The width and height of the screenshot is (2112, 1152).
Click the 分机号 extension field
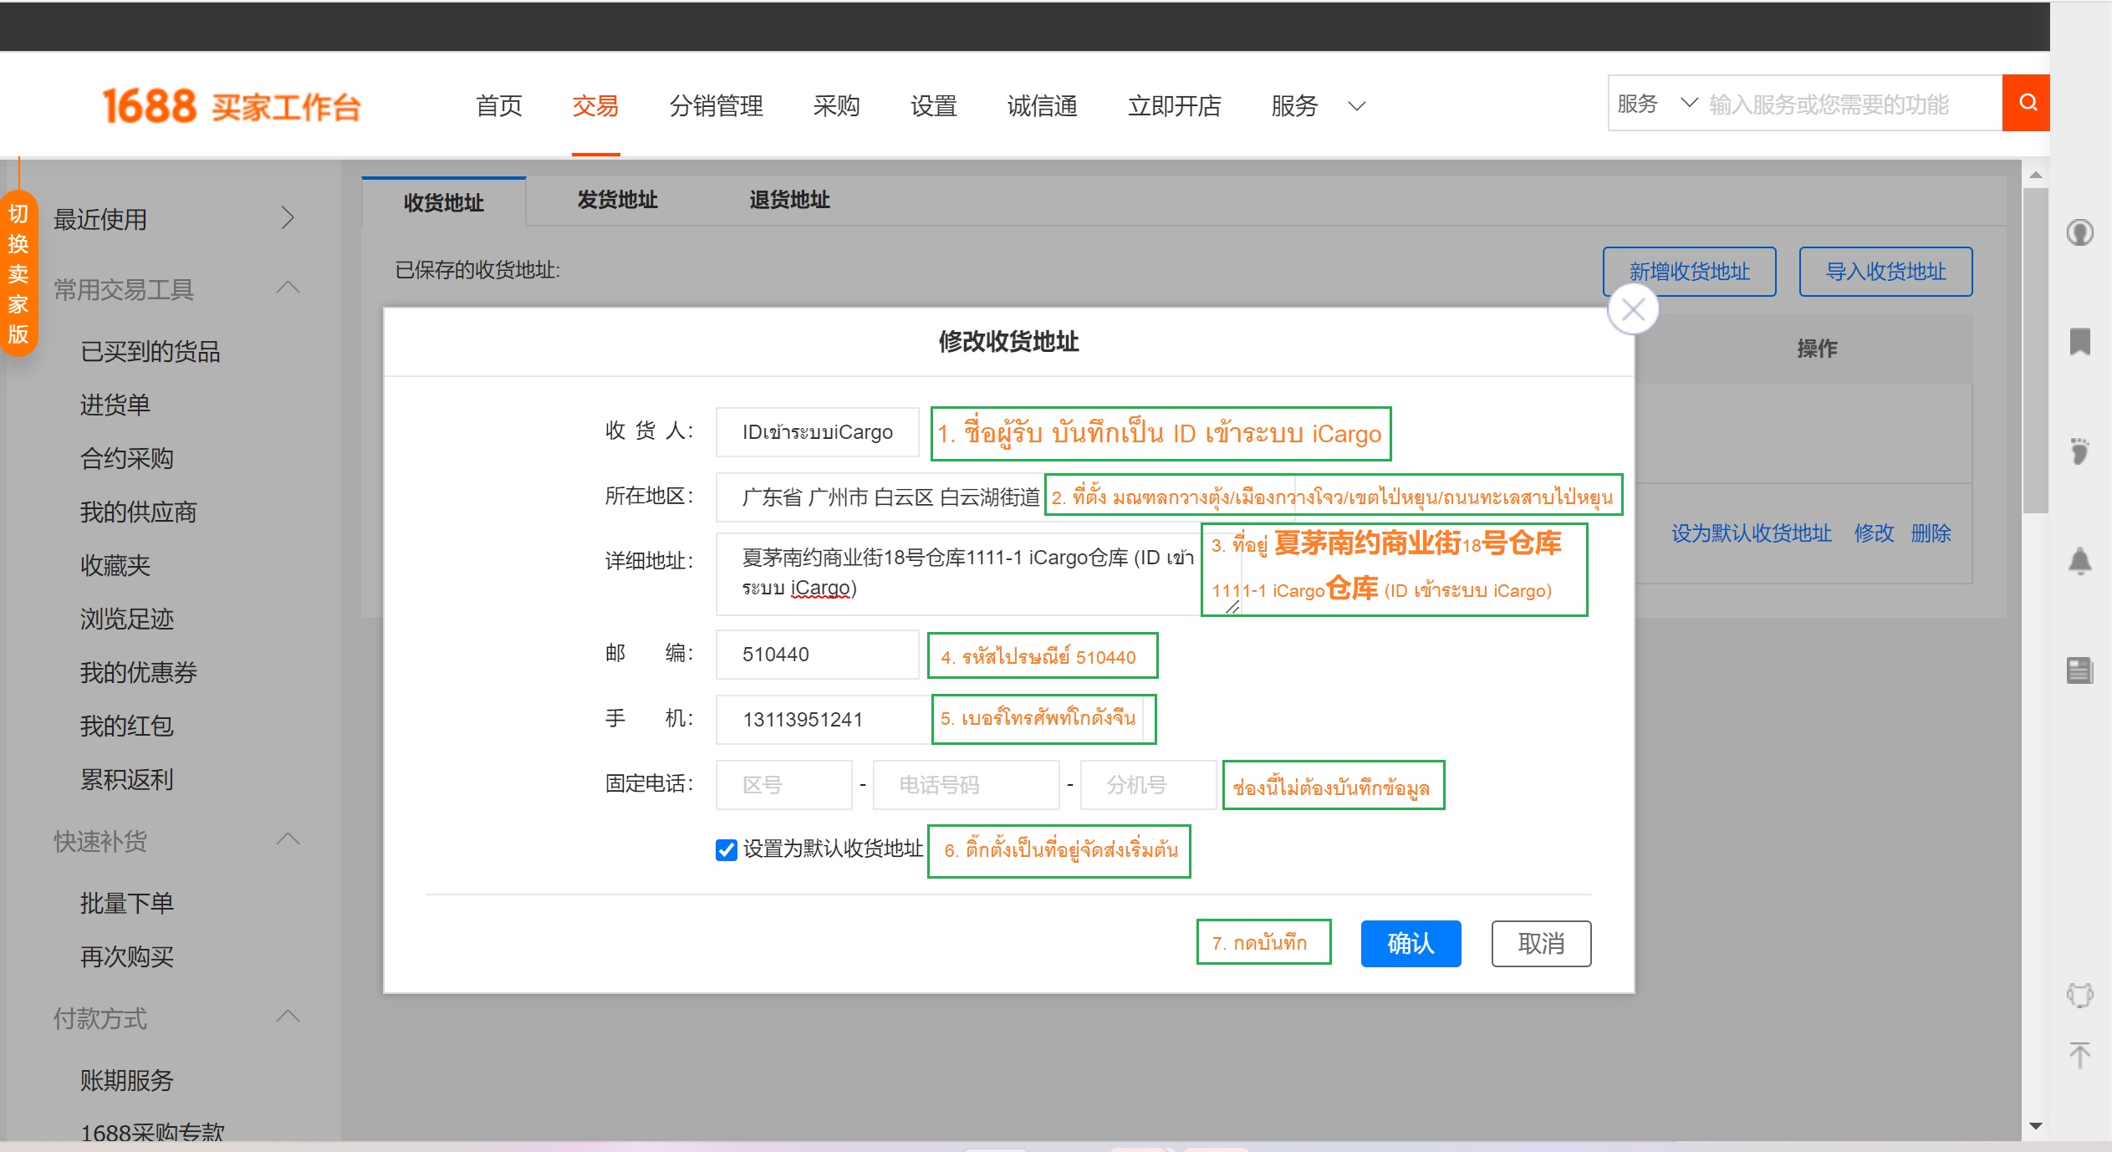point(1148,785)
